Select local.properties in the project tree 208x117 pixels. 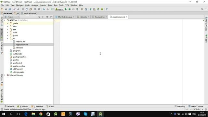(19, 66)
